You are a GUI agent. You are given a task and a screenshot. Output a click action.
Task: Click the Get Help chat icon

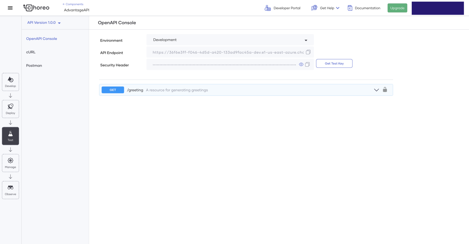pos(314,8)
